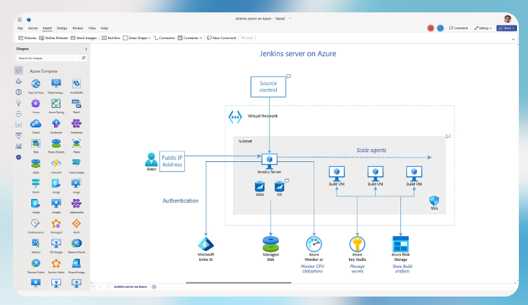Open the Design ribbon tab
528x305 pixels.
(62, 28)
